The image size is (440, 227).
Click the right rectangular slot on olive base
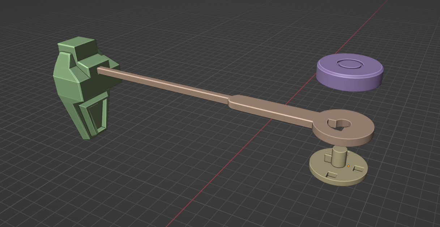click(x=358, y=169)
